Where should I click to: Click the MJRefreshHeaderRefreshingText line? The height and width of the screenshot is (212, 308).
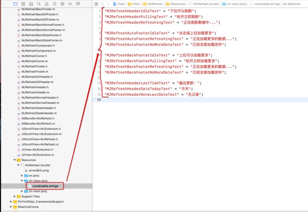tap(163, 22)
